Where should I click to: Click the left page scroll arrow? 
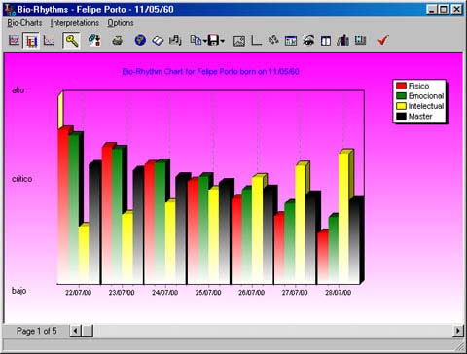[x=75, y=331]
